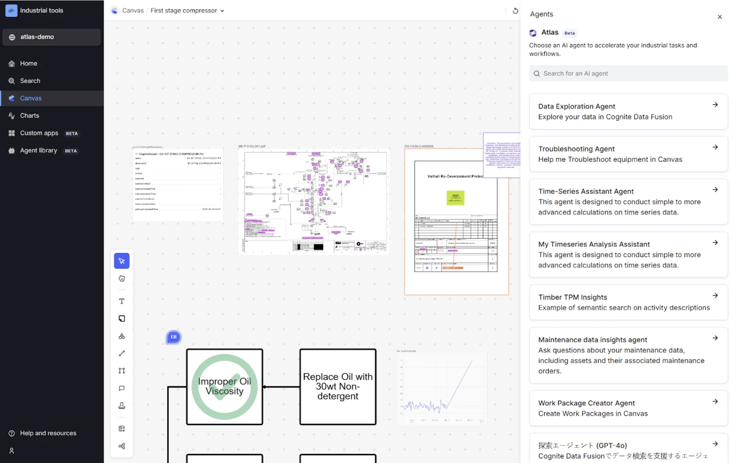
Task: Click the EB collaborator avatar on canvas
Action: point(174,337)
